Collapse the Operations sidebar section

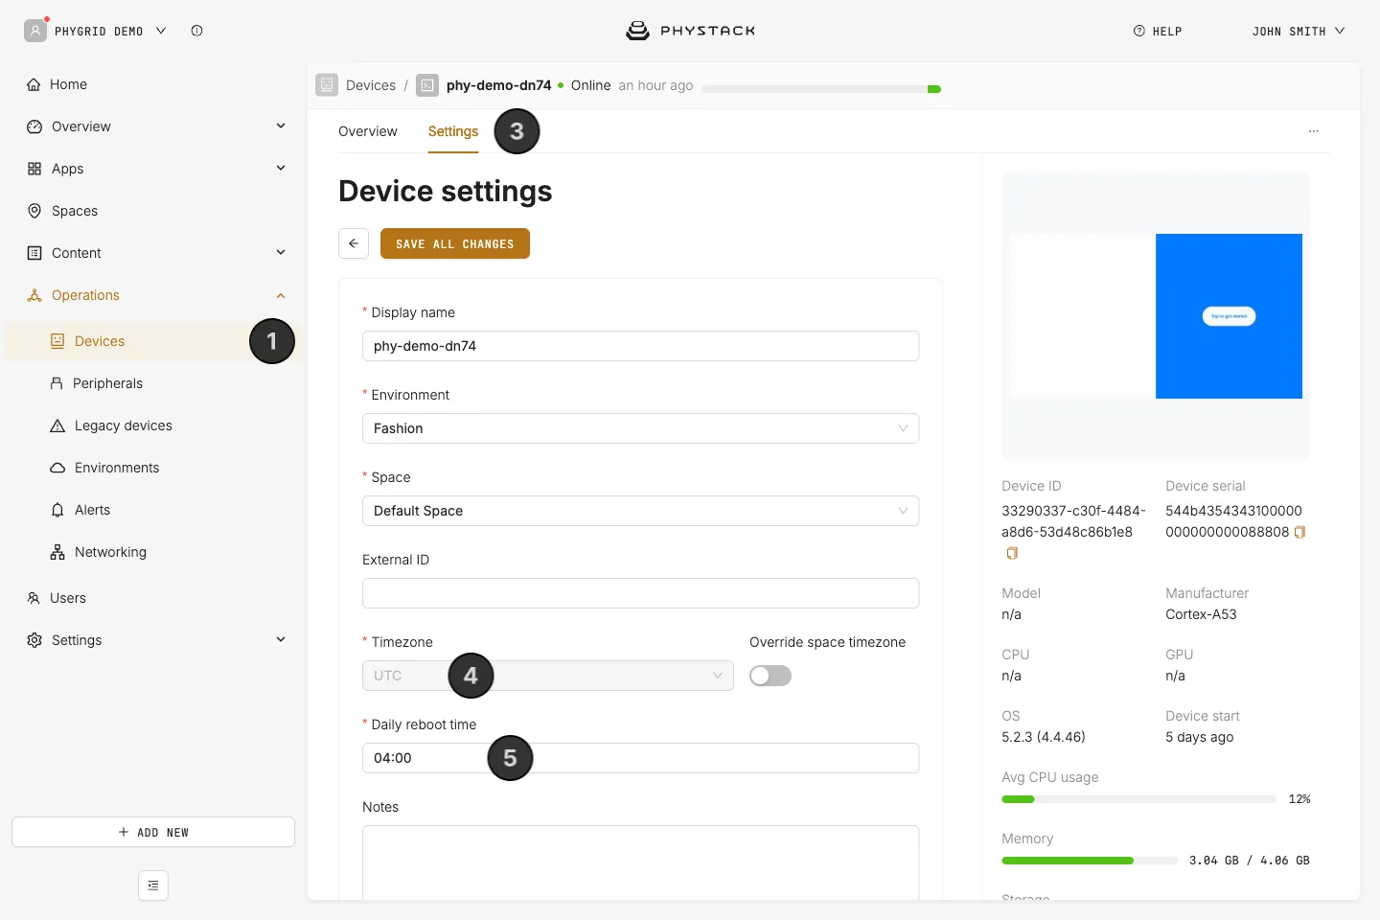tap(281, 295)
